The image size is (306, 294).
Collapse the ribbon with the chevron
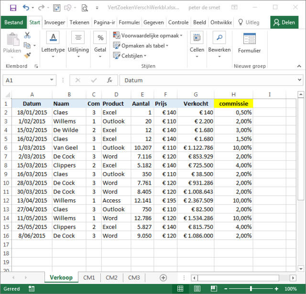tap(299, 66)
